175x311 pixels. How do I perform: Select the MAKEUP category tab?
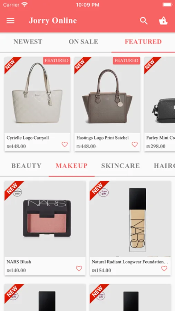pos(71,166)
